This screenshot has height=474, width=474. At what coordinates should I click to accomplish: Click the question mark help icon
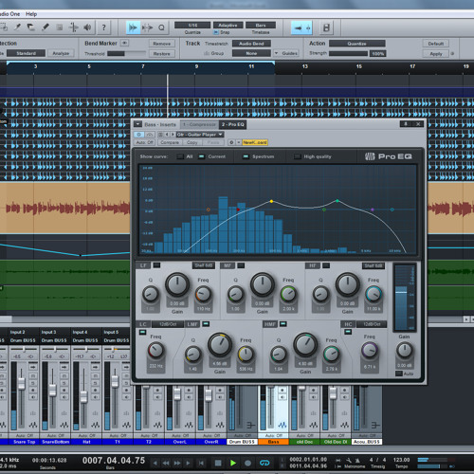coord(103,27)
